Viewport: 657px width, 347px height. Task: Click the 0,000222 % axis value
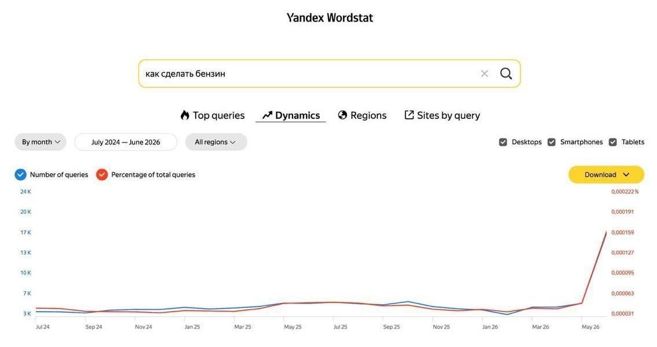625,192
